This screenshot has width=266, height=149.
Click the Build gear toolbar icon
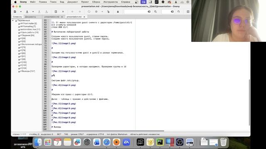pyautogui.click(x=96, y=12)
